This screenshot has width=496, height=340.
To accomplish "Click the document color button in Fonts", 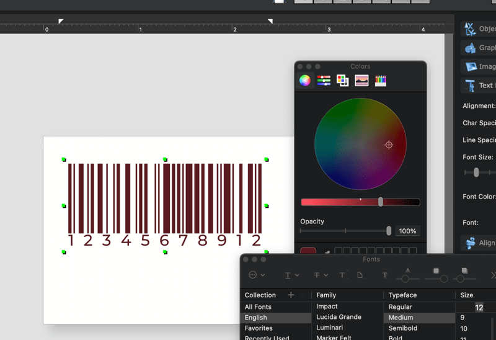I will pyautogui.click(x=361, y=275).
